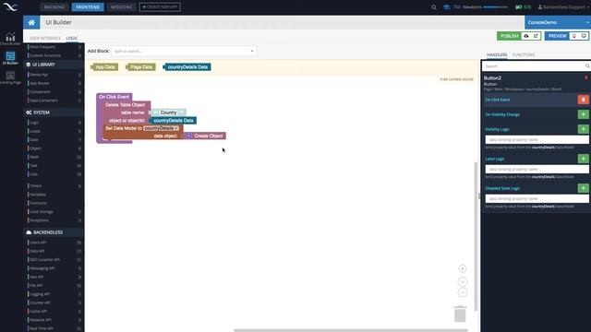This screenshot has height=332, width=591.
Task: Expand the BACKENDLESS section
Action: (54, 232)
